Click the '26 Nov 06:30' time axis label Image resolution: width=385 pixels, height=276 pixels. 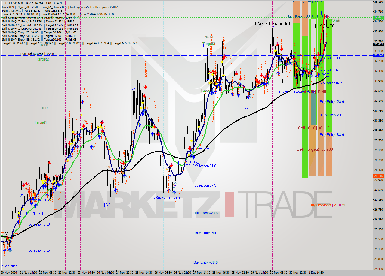pyautogui.click(x=163, y=273)
